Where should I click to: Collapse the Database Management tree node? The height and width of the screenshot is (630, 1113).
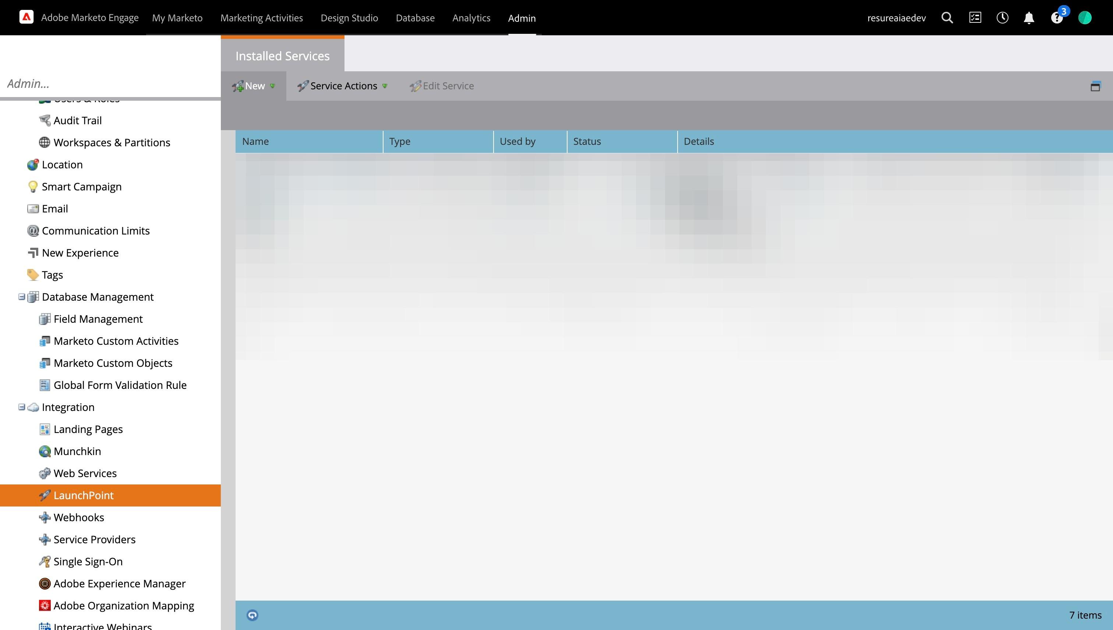[22, 297]
